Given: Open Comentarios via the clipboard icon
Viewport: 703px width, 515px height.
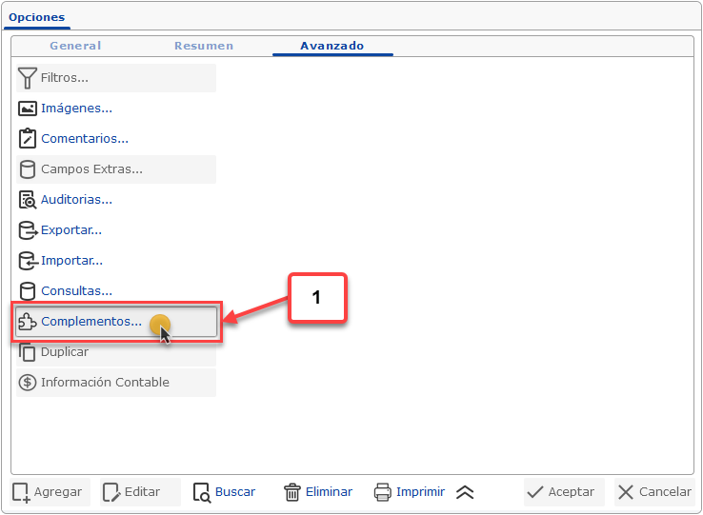Looking at the screenshot, I should 28,139.
